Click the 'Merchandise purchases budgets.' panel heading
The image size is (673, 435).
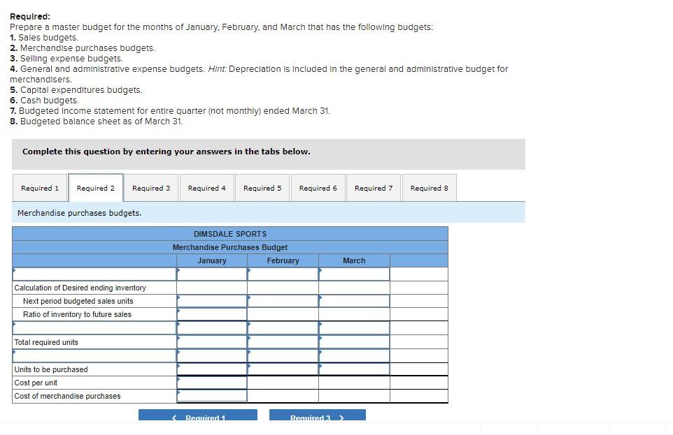(x=80, y=213)
